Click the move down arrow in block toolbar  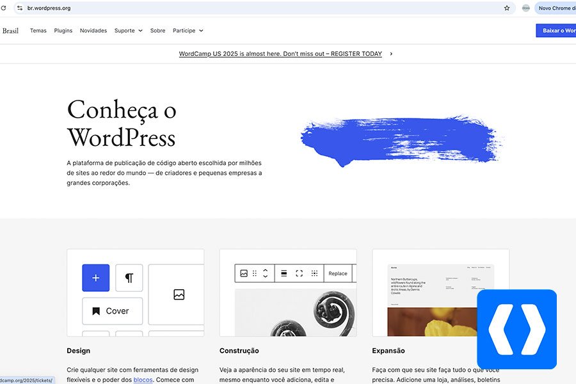pyautogui.click(x=265, y=276)
